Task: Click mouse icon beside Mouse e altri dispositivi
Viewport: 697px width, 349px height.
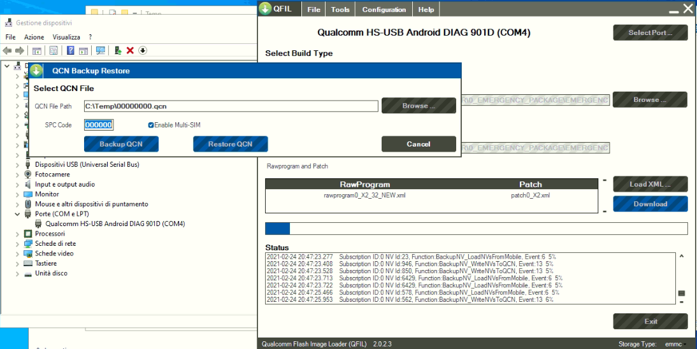Action: pos(28,204)
